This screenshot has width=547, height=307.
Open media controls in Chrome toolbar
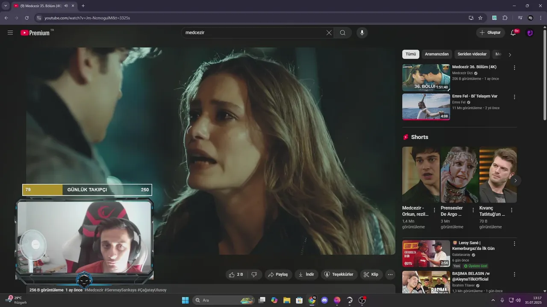pyautogui.click(x=520, y=18)
